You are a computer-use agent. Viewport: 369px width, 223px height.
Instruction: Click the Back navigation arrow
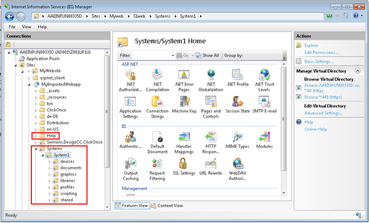(10, 16)
